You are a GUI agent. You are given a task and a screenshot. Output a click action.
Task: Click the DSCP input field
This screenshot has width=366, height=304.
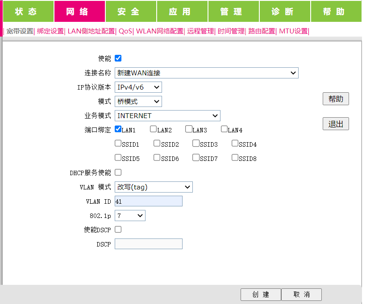149,244
